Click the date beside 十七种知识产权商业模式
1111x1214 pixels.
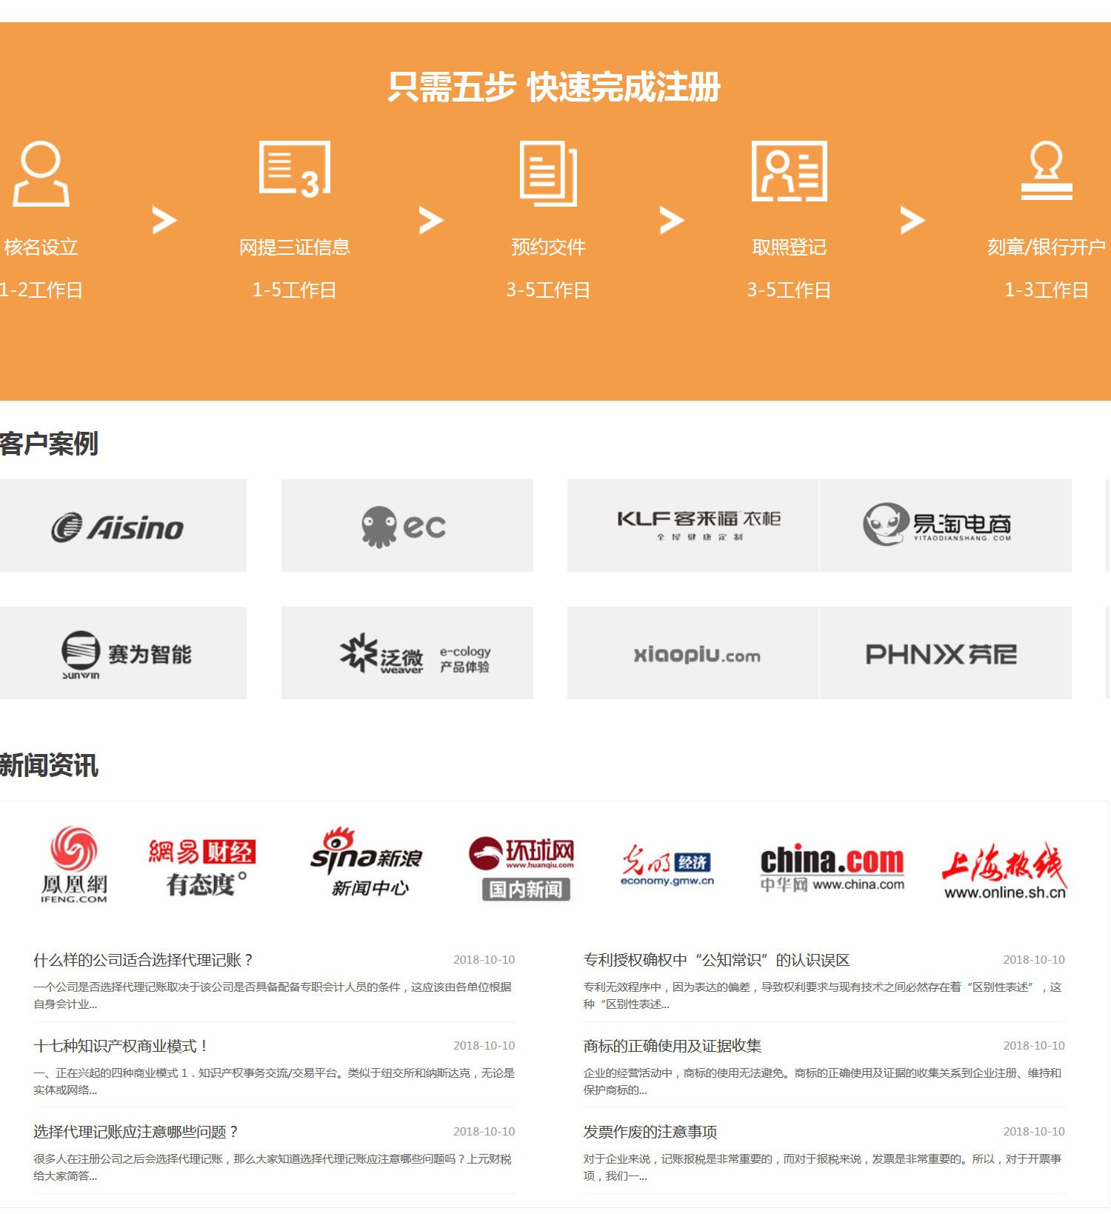pyautogui.click(x=484, y=1046)
